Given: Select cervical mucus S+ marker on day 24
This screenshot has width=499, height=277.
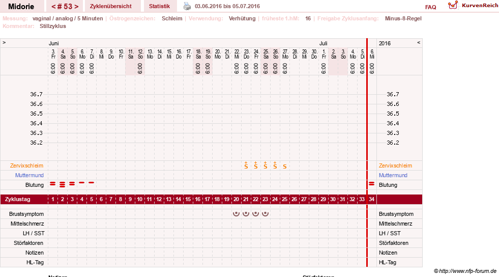Looking at the screenshot, I should click(x=275, y=165).
